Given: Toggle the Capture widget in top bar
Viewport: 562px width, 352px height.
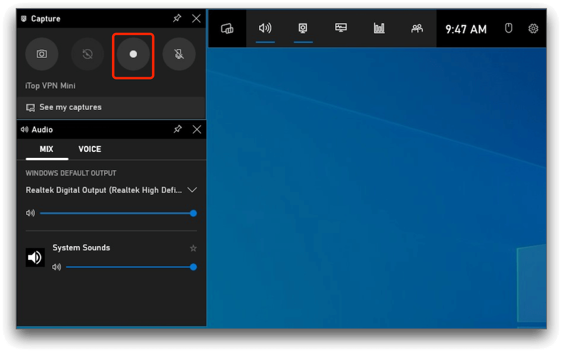Looking at the screenshot, I should (303, 29).
